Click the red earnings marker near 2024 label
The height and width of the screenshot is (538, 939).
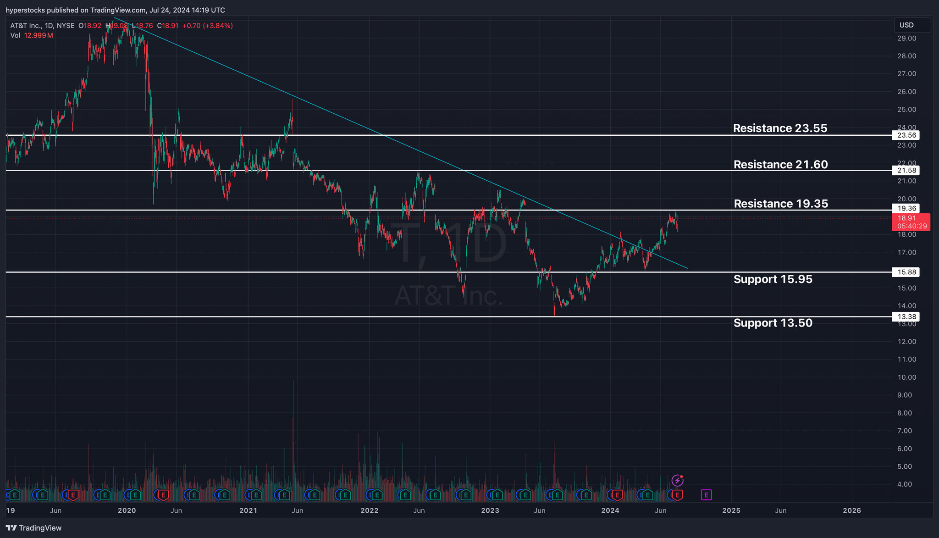617,495
